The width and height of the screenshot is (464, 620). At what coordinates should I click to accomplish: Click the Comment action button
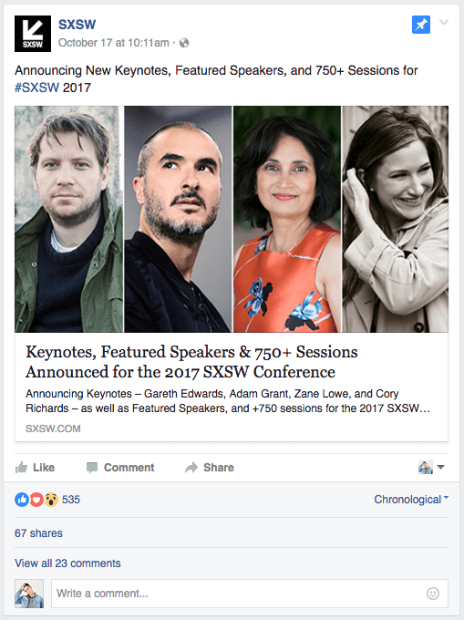120,468
